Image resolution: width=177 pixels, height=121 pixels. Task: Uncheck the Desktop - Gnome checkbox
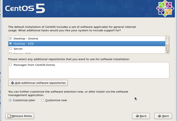(x=10, y=38)
